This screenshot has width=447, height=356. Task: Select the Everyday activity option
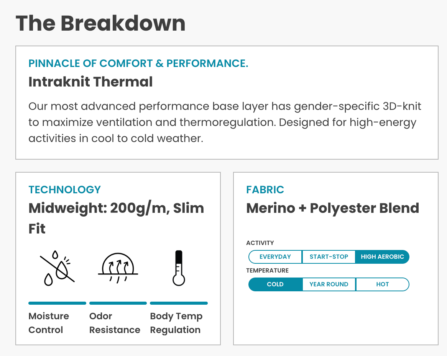click(x=275, y=257)
